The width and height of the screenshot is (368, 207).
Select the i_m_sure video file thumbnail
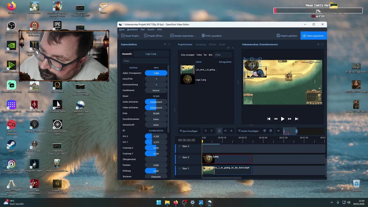(x=187, y=70)
